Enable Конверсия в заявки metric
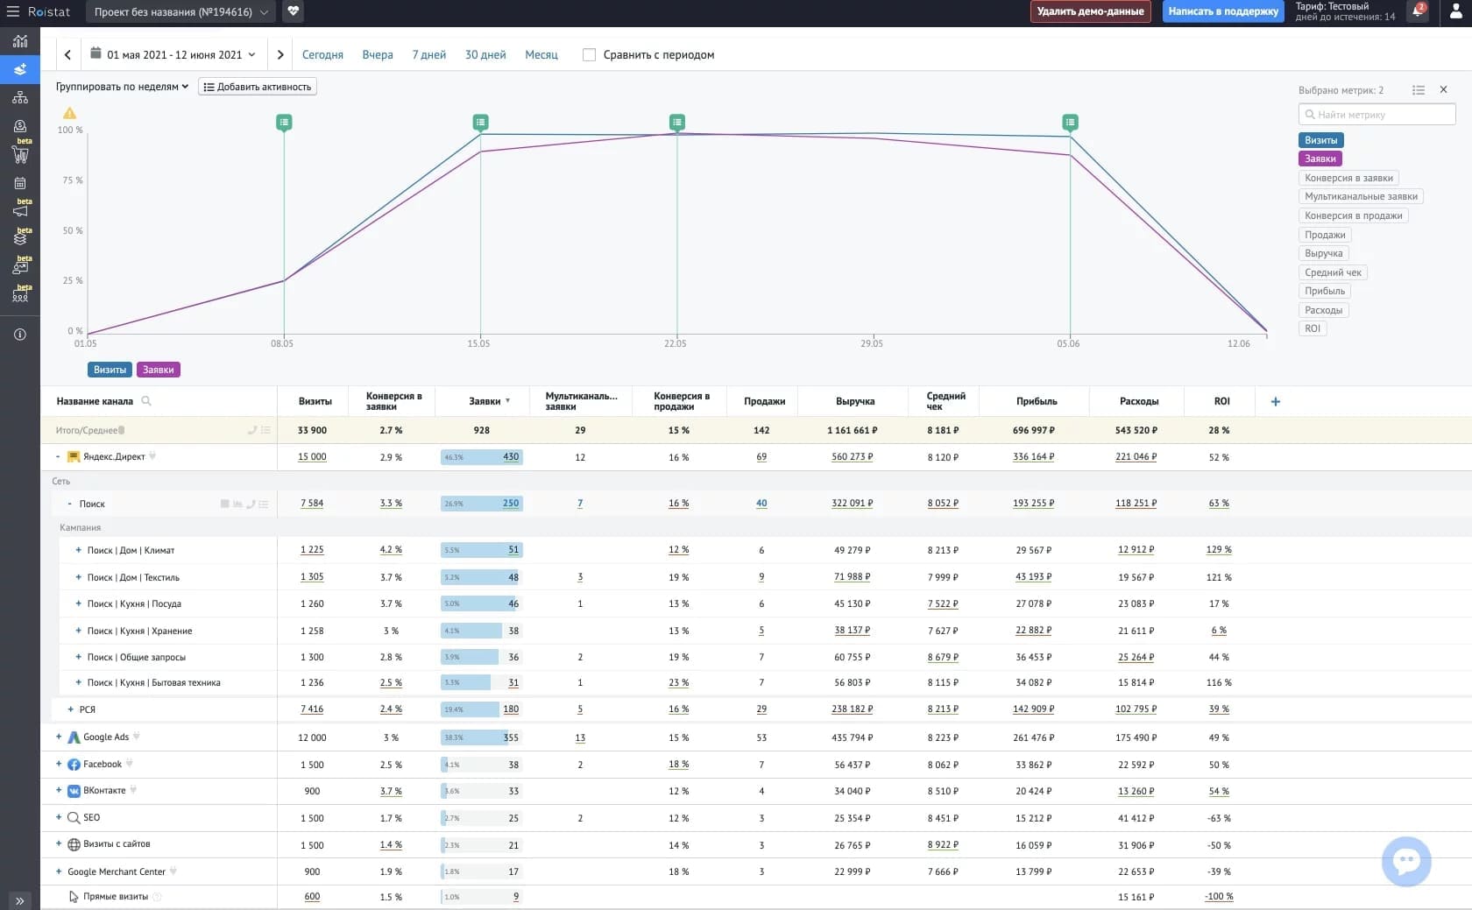This screenshot has width=1472, height=910. (x=1348, y=178)
